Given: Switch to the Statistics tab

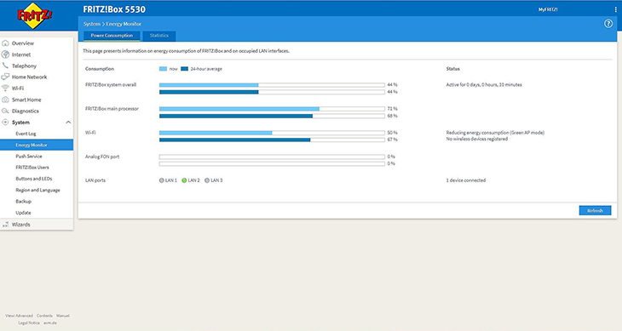Looking at the screenshot, I should tap(159, 36).
